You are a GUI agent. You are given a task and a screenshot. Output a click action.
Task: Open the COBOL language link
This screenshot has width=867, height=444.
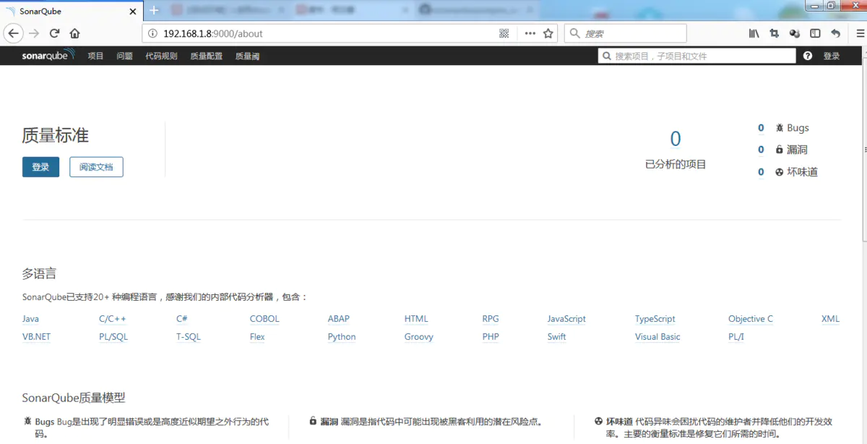[x=264, y=319]
